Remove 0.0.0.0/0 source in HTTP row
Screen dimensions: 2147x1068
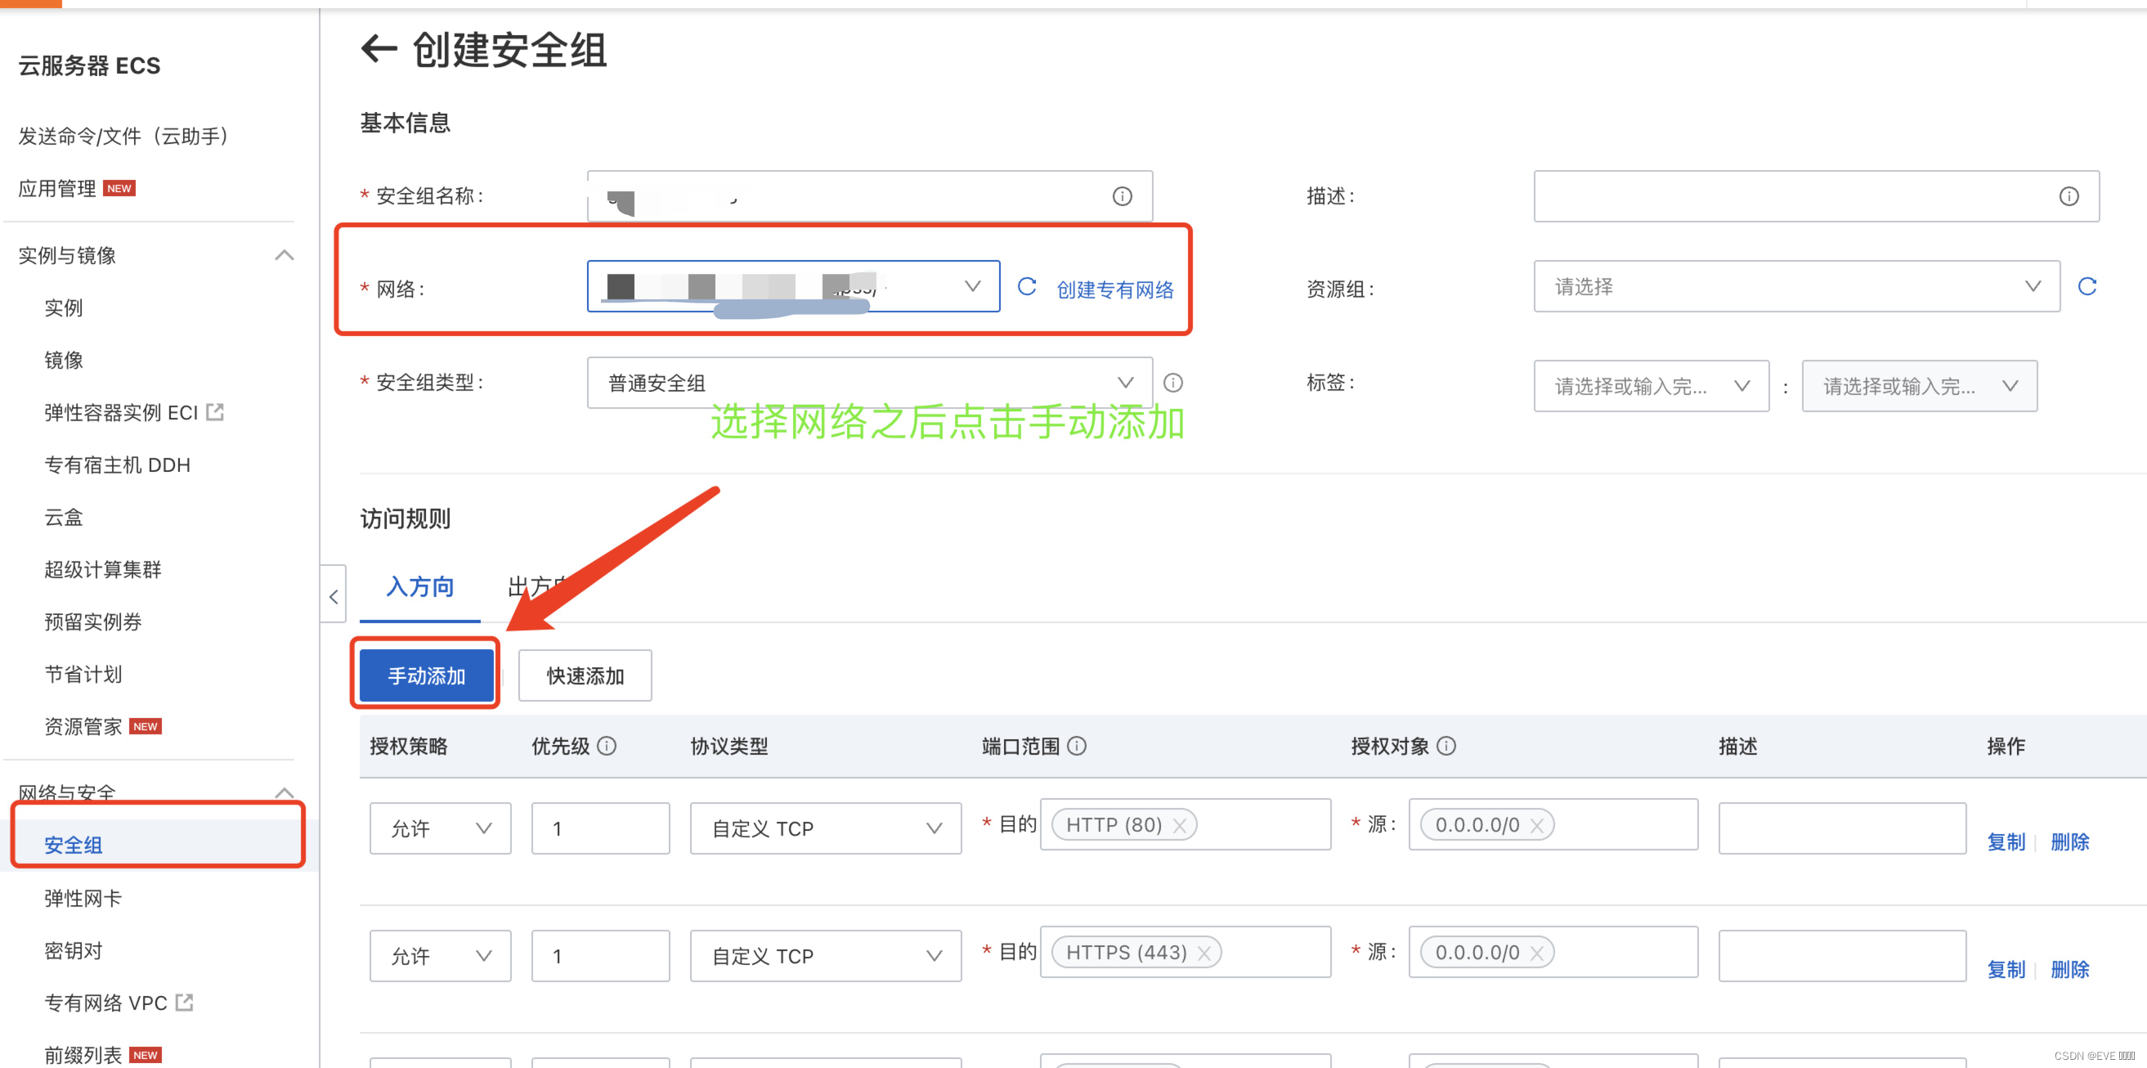click(x=1537, y=825)
